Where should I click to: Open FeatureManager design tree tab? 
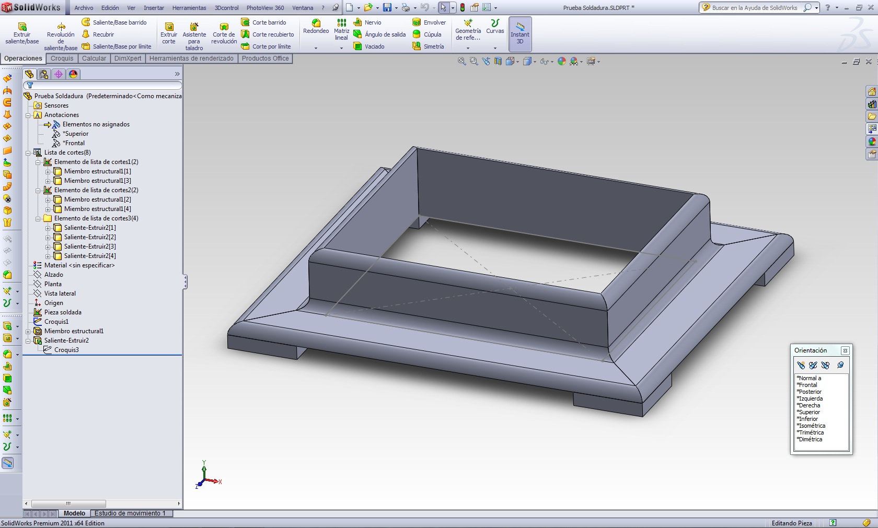pos(29,74)
